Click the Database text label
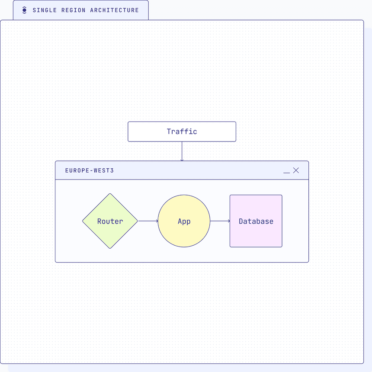The image size is (372, 372). tap(256, 221)
